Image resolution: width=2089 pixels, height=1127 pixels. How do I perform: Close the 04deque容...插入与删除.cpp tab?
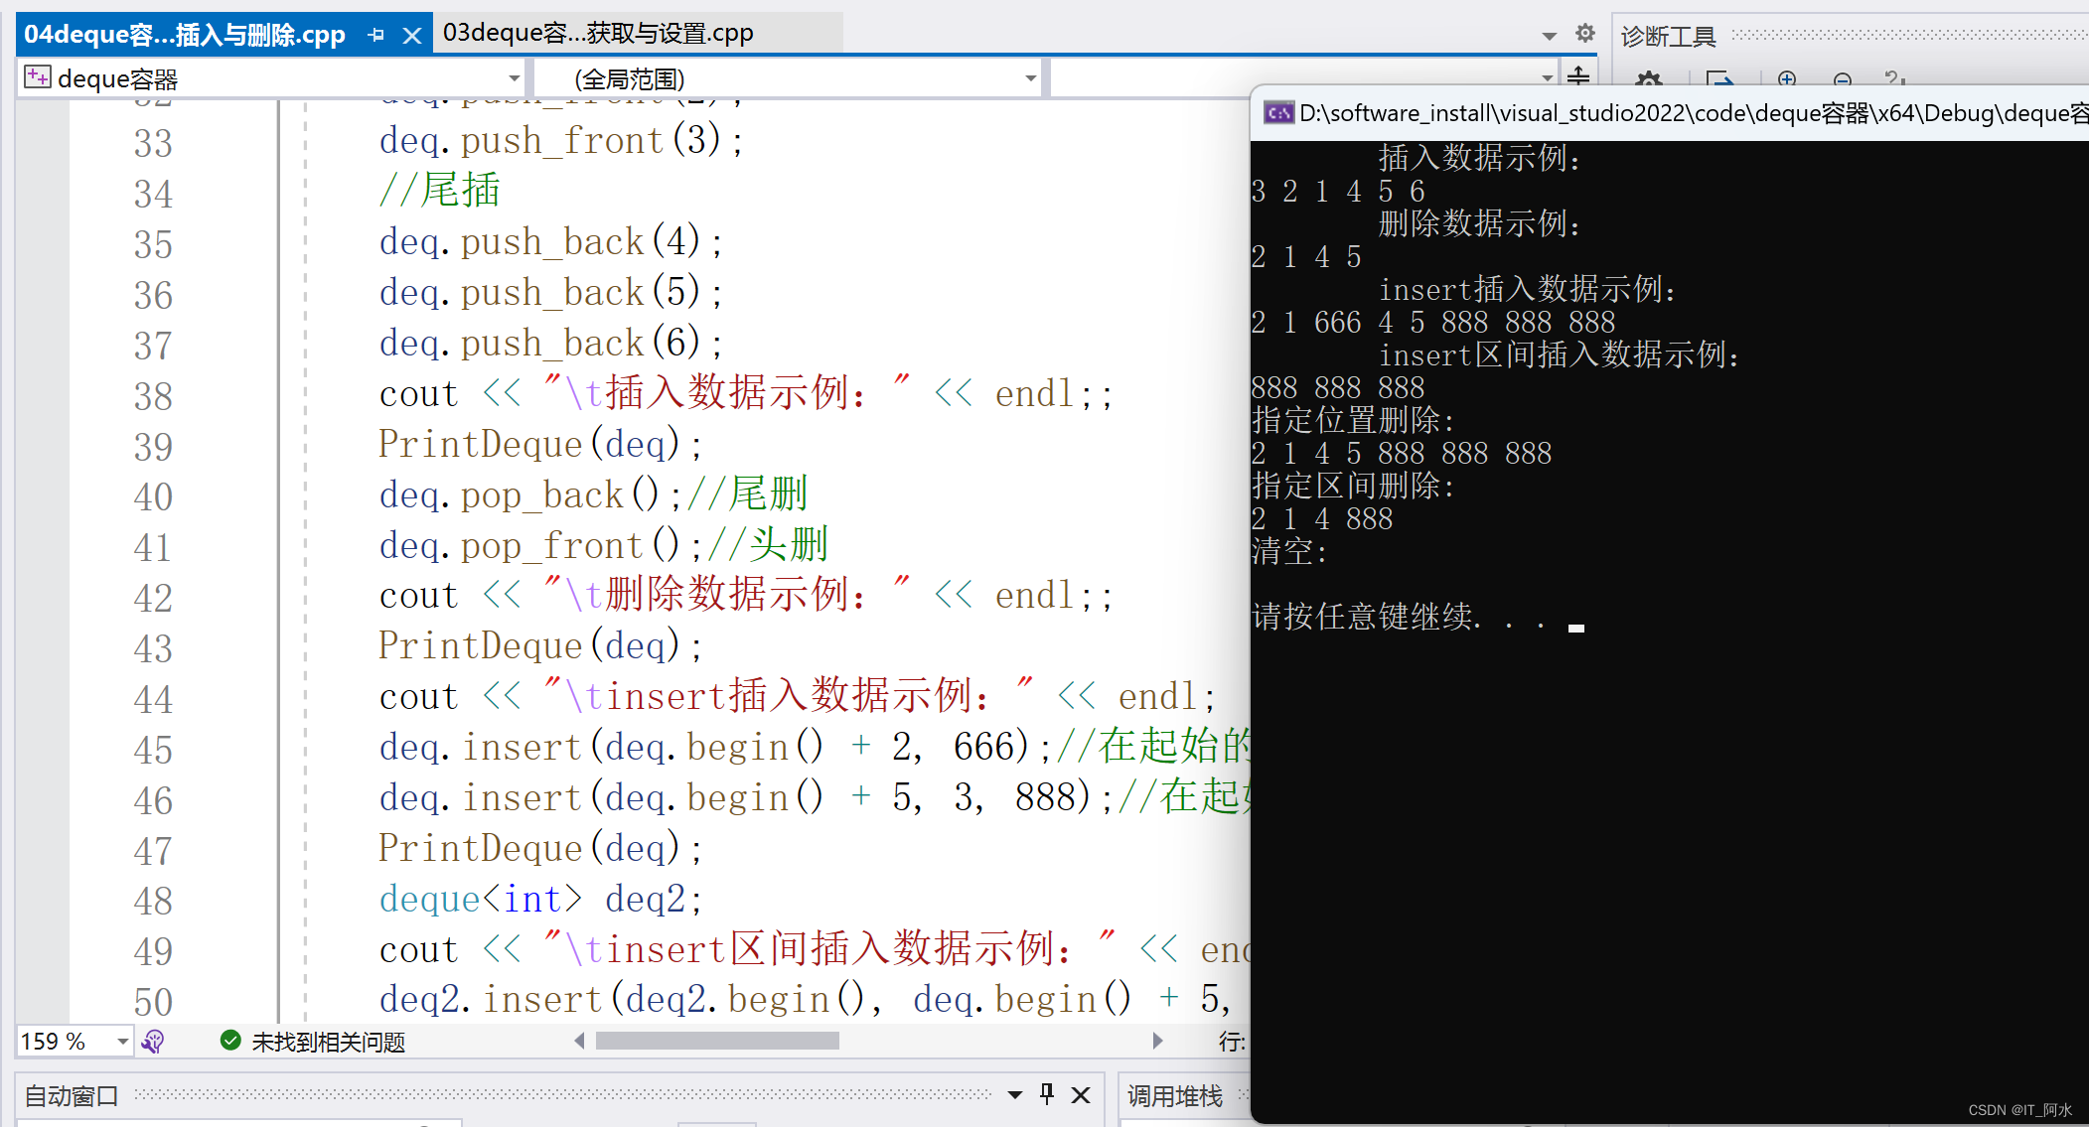411,36
